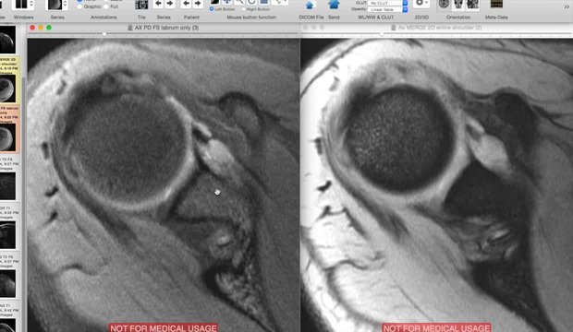Show hidden toolbar items via overflow chevron
573x332 pixels.
[567, 6]
